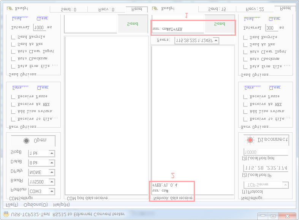Click the COM-side send text input box
This screenshot has width=299, height=220.
tap(90, 24)
